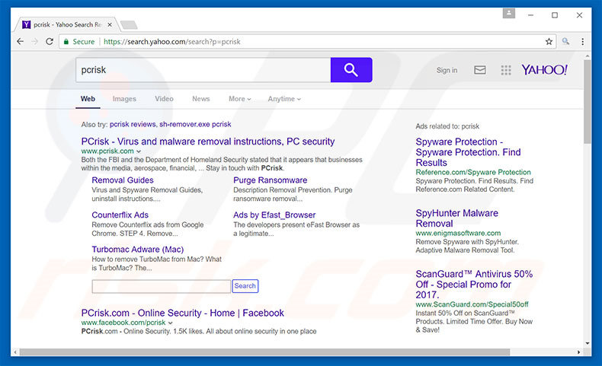Screen dimensions: 602x366
Task: Reload the page with refresh icon
Action: 50,41
